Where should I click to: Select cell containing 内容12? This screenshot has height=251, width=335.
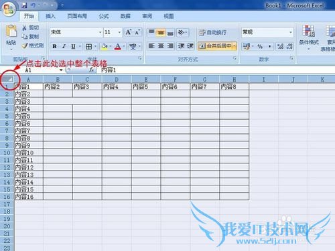click(x=29, y=167)
